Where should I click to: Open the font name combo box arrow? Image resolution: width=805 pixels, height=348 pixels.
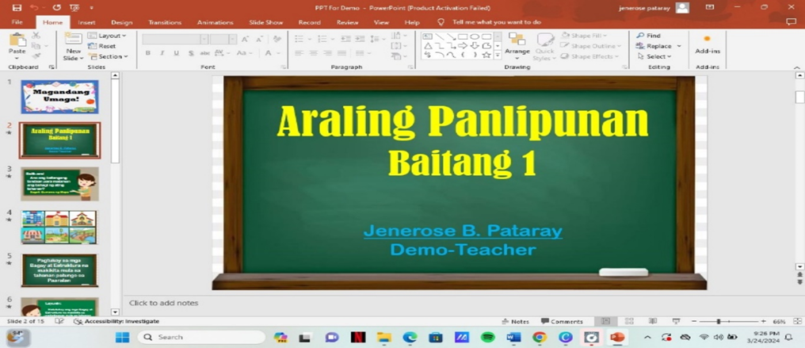tap(204, 39)
